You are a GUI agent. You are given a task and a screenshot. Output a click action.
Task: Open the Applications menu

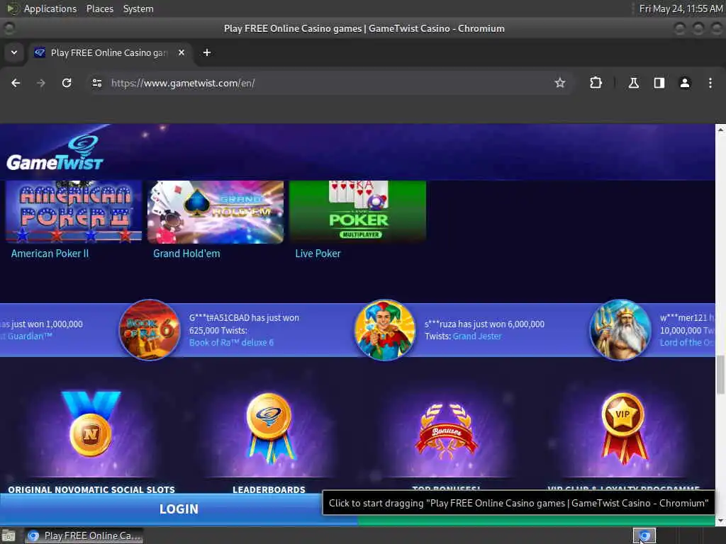(x=50, y=8)
